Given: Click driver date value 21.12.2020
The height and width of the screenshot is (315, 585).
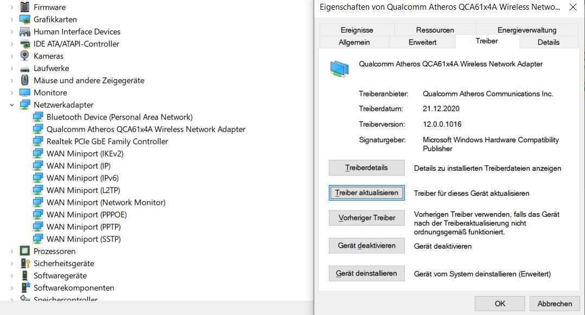Looking at the screenshot, I should point(441,108).
